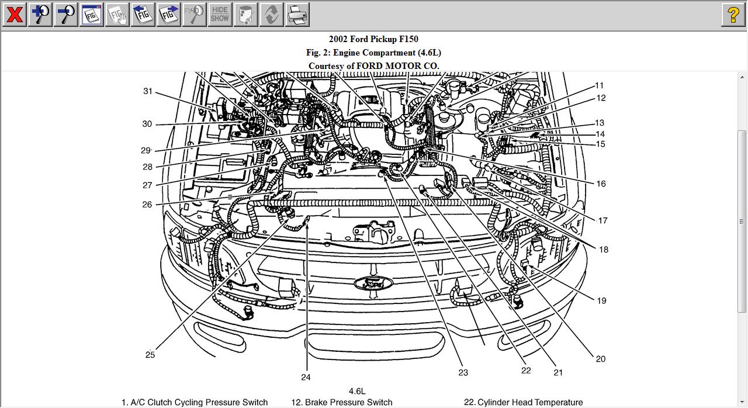This screenshot has height=408, width=748.
Task: Activate the FIND search magnifier
Action: 194,14
